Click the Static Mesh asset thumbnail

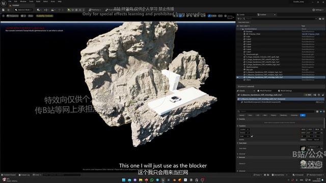(303, 148)
